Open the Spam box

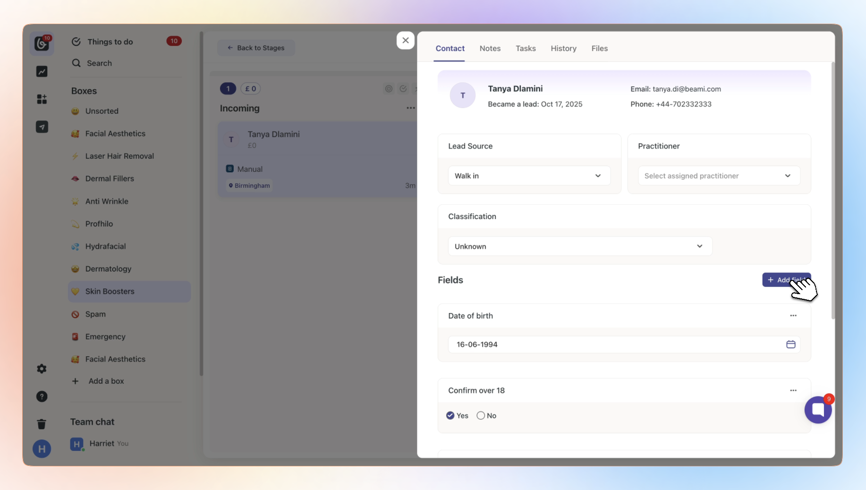tap(129, 314)
